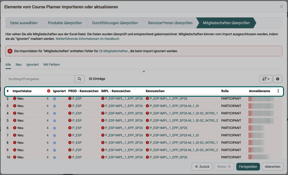
Task: Sort by PROD - Kennzeichen column header
Action: pyautogui.click(x=83, y=91)
